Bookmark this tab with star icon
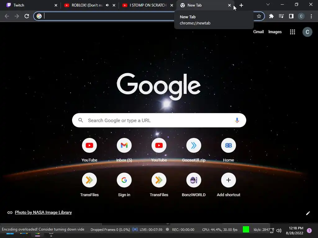Image resolution: width=318 pixels, height=238 pixels. 259,16
